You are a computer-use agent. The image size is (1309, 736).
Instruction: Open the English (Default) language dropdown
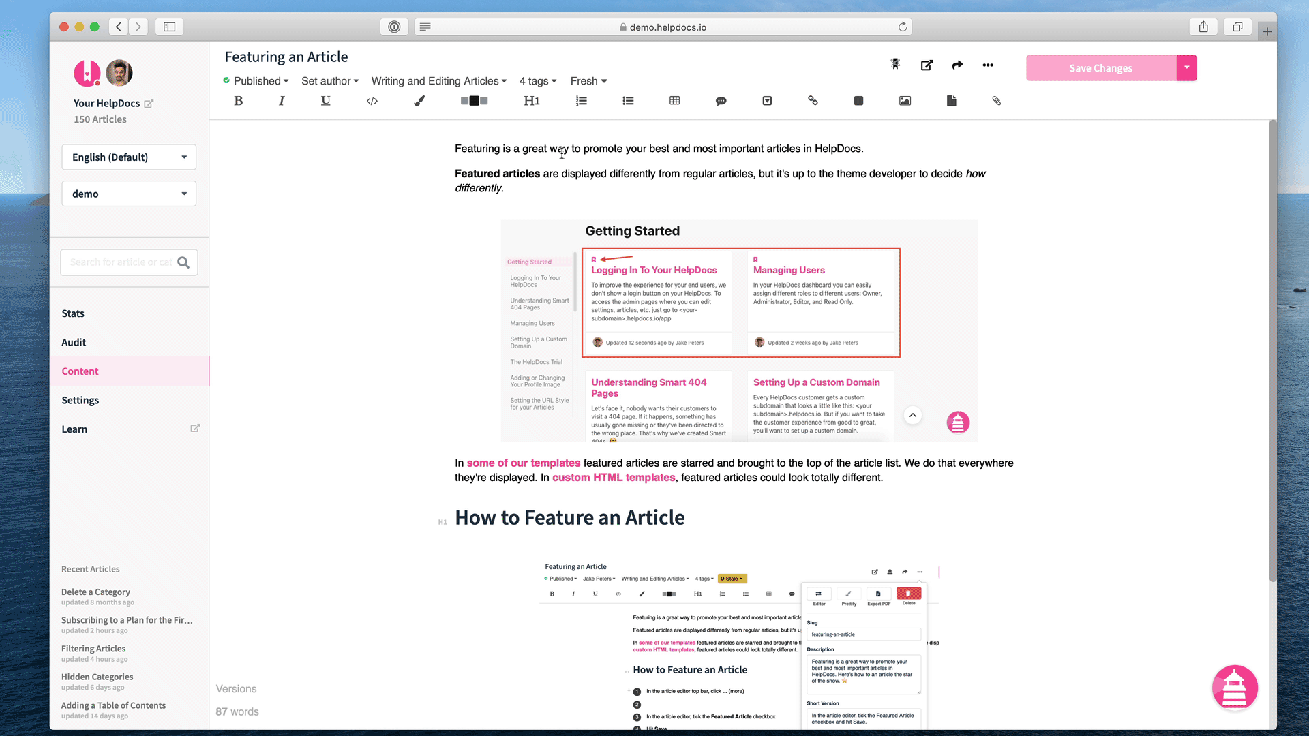click(129, 157)
